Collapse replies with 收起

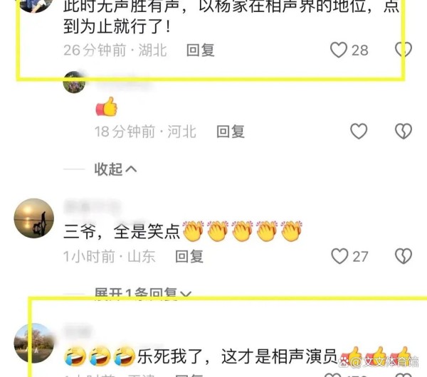[115, 169]
